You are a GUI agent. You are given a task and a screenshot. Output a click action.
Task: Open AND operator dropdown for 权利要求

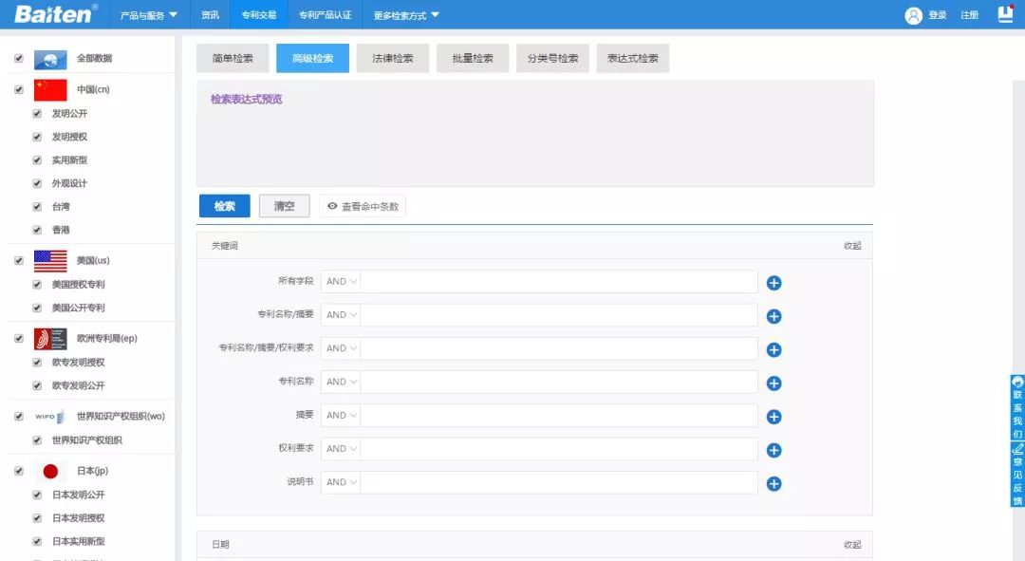coord(341,449)
